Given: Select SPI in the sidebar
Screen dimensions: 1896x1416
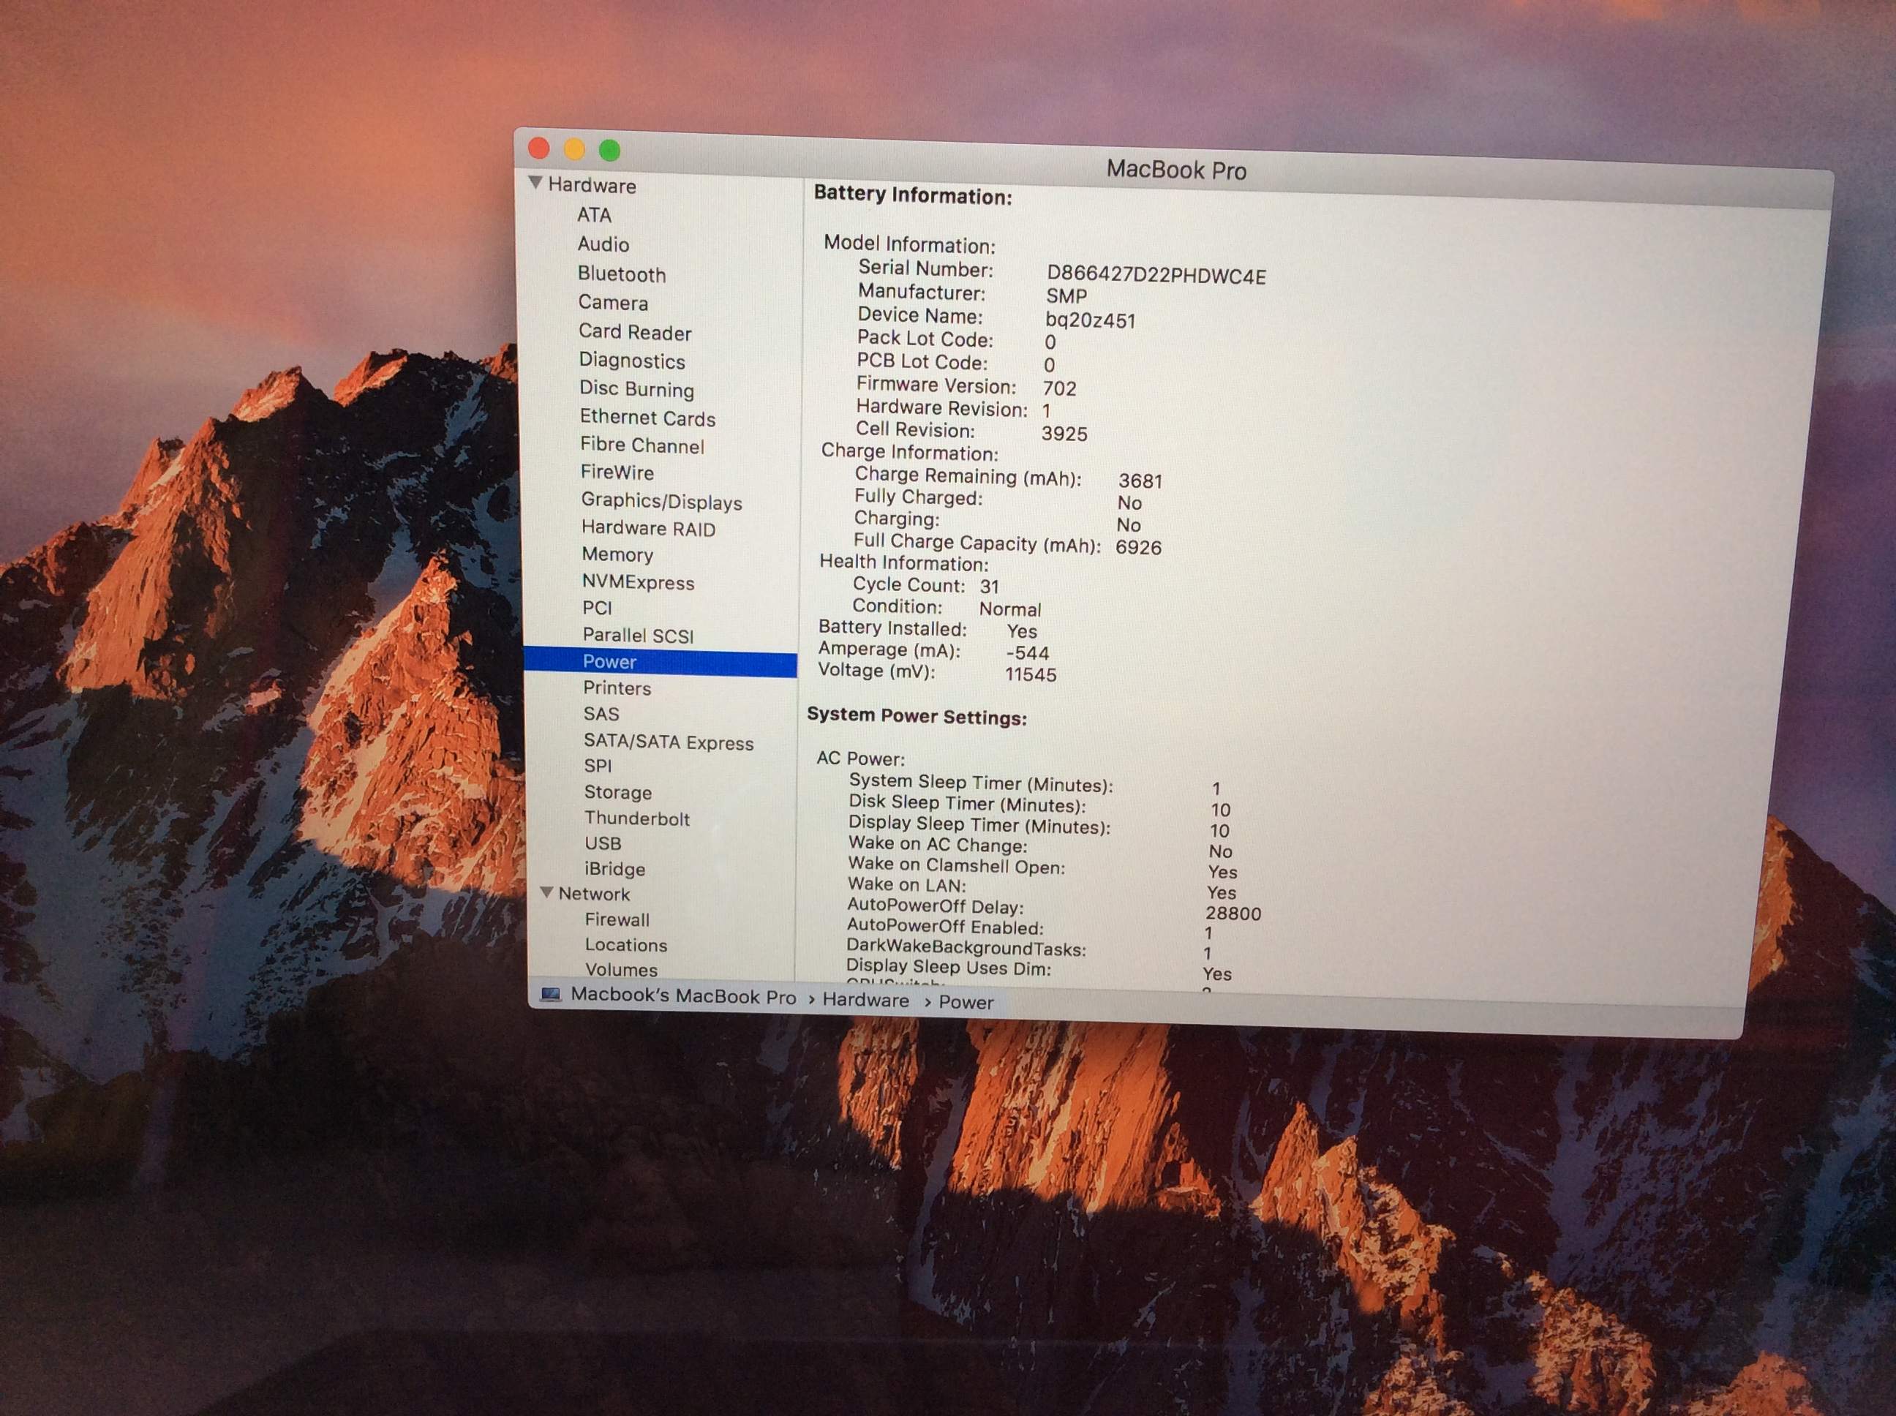Looking at the screenshot, I should (598, 766).
